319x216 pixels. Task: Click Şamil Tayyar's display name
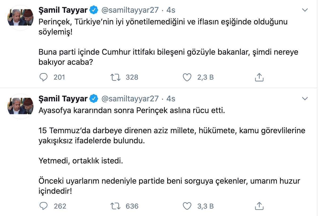pos(62,10)
